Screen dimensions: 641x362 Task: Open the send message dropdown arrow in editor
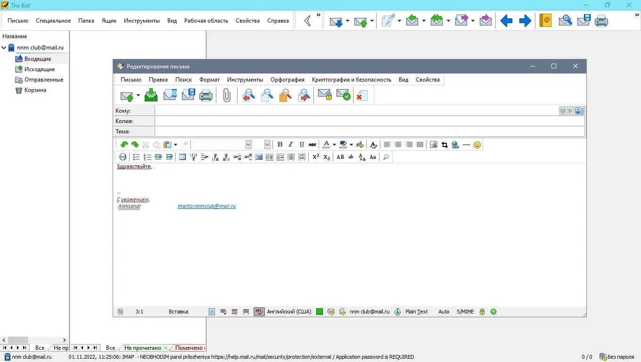click(138, 96)
